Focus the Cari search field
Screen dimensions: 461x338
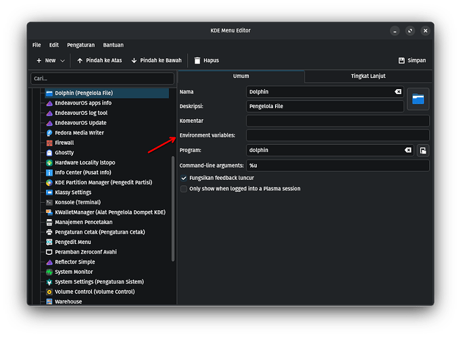pos(102,78)
